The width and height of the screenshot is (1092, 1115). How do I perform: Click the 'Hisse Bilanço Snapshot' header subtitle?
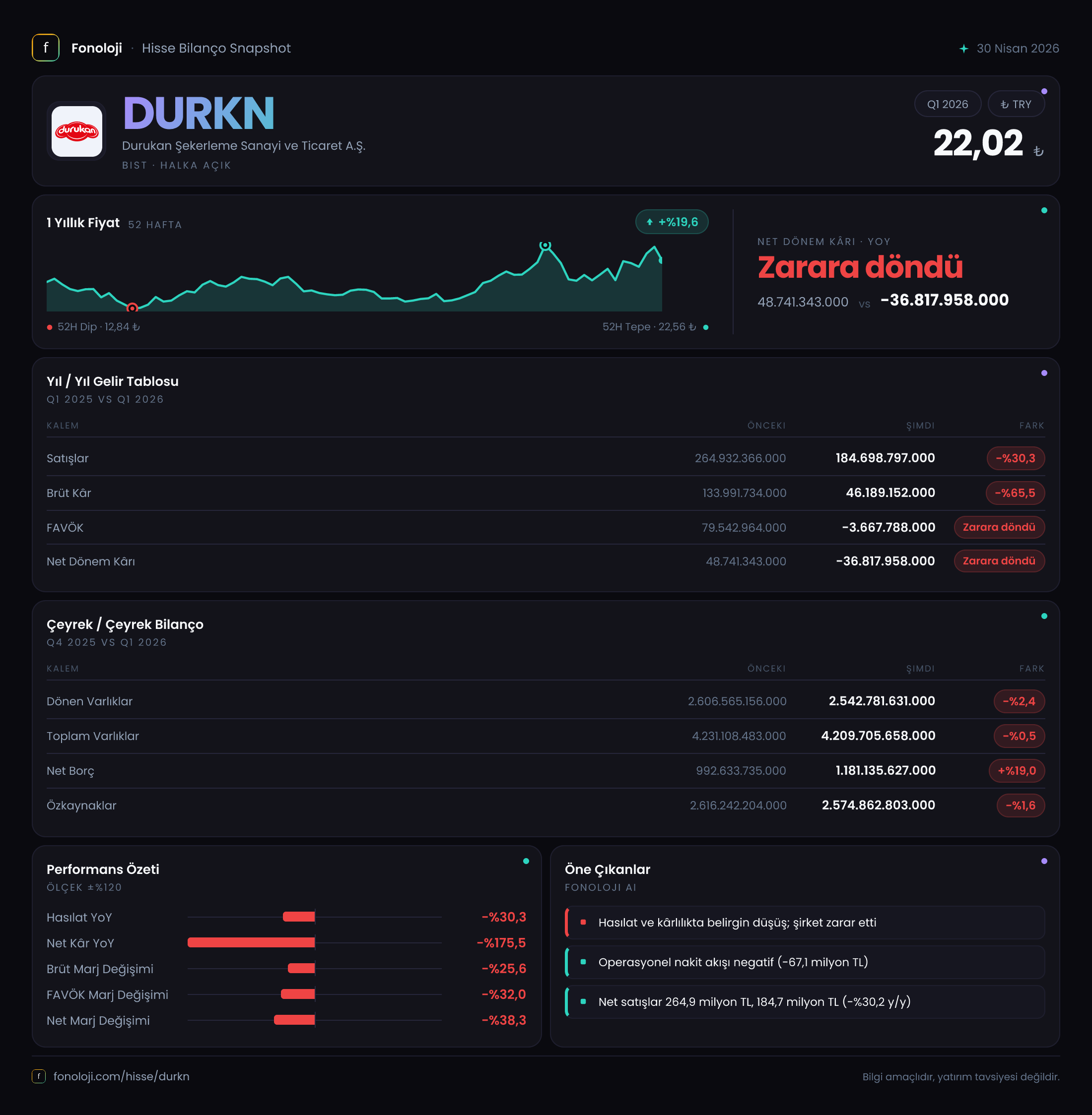coord(216,49)
